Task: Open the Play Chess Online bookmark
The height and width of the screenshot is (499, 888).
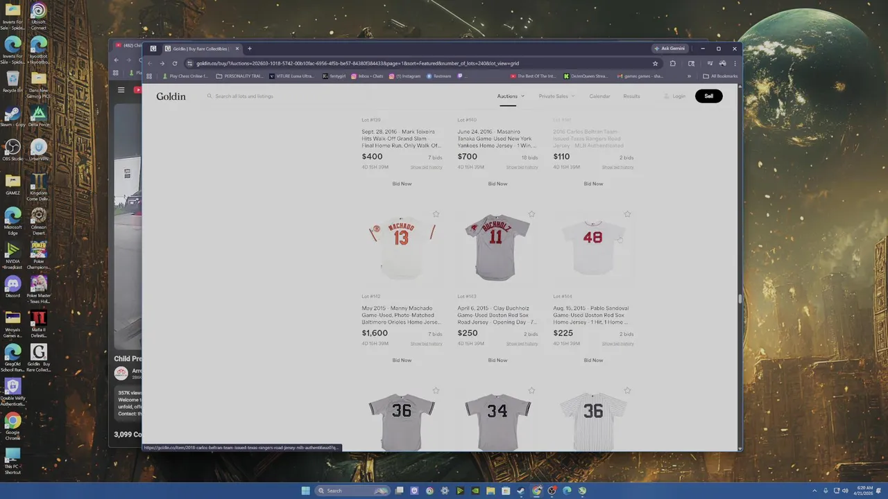Action: [x=185, y=76]
